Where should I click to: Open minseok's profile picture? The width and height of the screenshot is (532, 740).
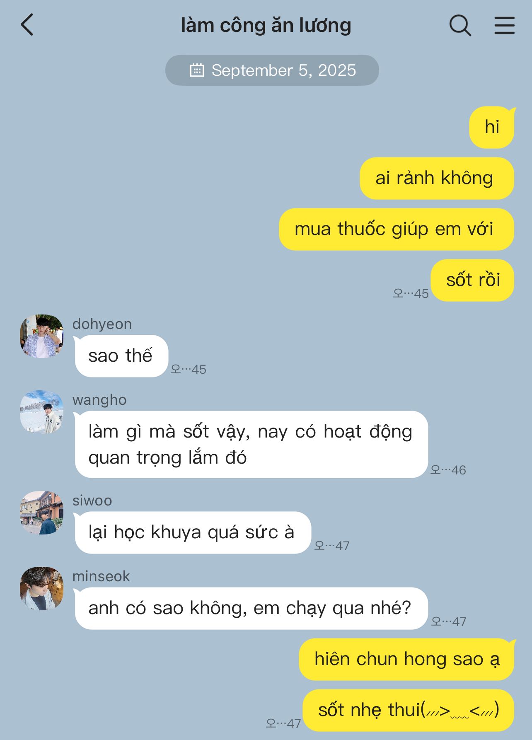[x=41, y=588]
